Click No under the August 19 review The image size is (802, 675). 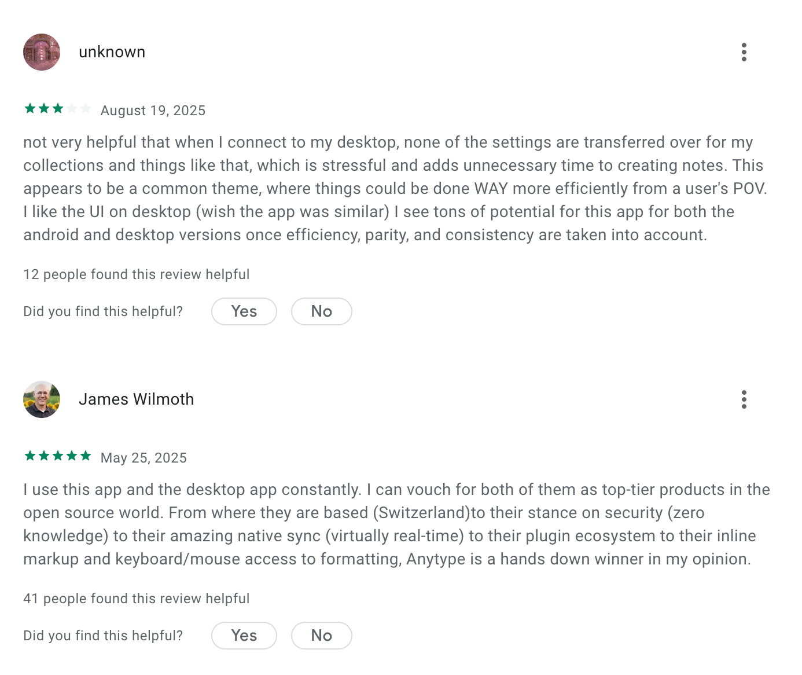pyautogui.click(x=321, y=311)
